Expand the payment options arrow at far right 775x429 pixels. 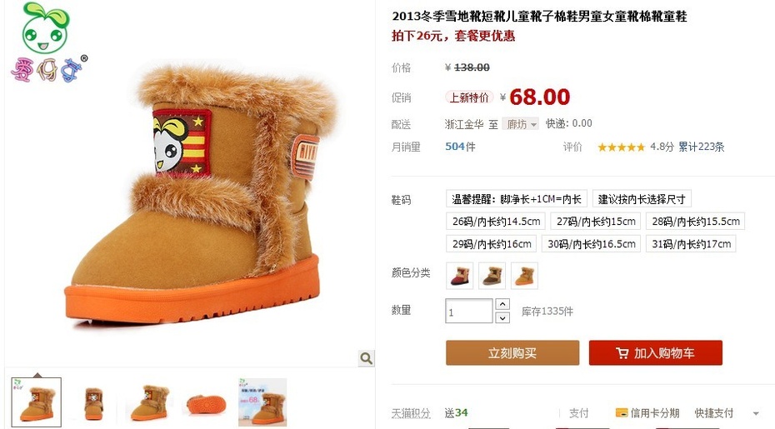pos(756,413)
